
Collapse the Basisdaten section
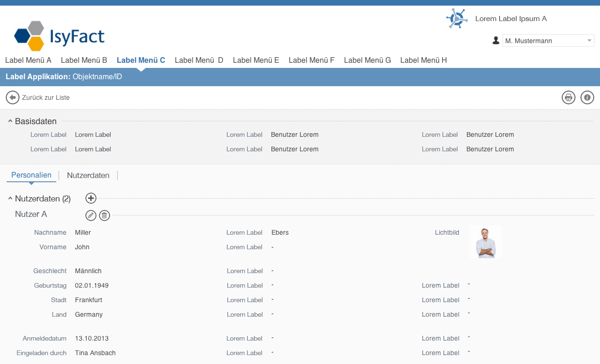point(10,121)
